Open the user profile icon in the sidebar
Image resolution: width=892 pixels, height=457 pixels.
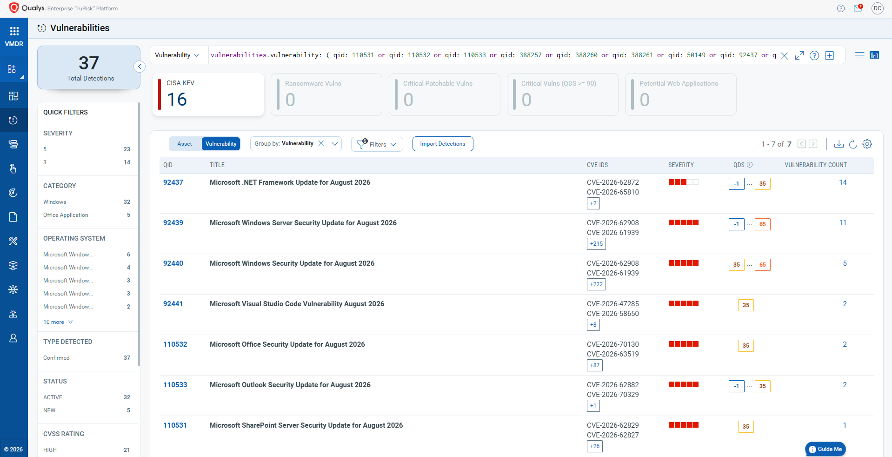pyautogui.click(x=13, y=338)
